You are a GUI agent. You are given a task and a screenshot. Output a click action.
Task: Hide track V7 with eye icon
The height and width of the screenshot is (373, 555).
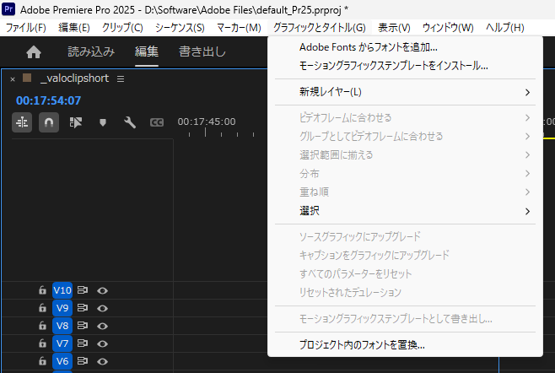102,344
